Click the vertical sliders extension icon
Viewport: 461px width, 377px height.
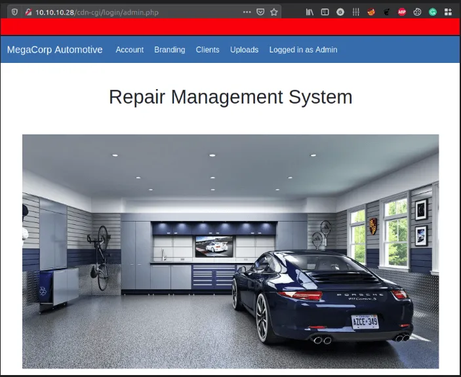(355, 12)
